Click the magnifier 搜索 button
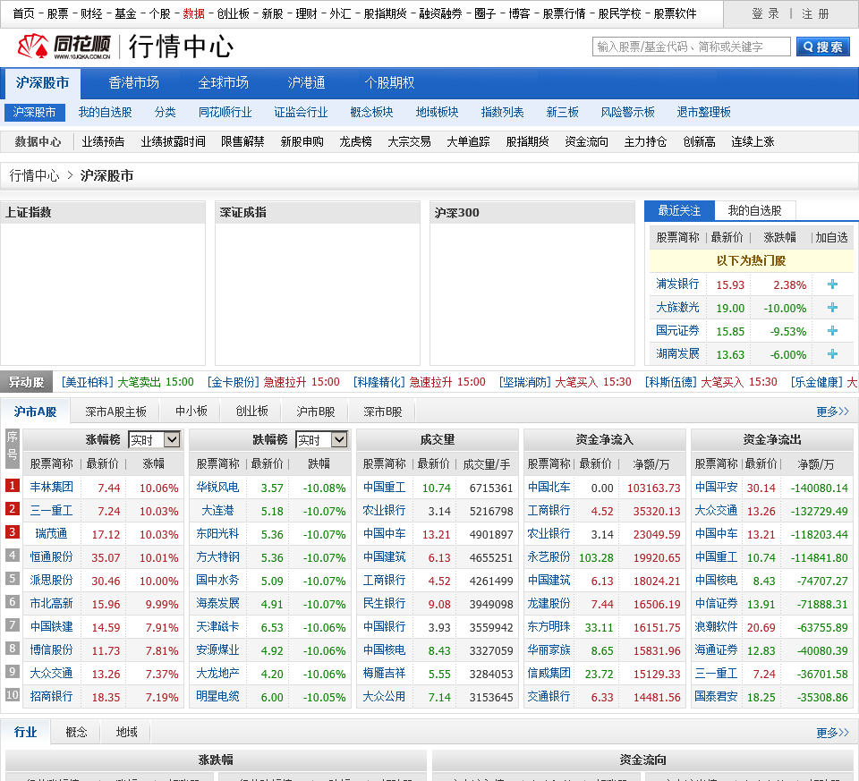 822,47
